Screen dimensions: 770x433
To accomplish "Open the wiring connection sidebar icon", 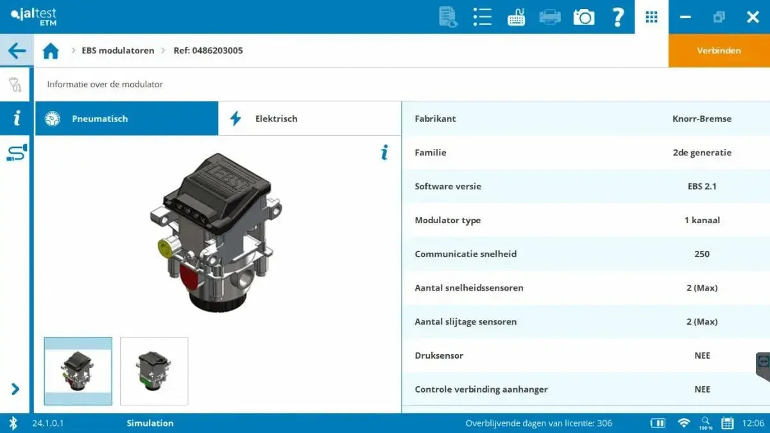I will click(x=15, y=152).
